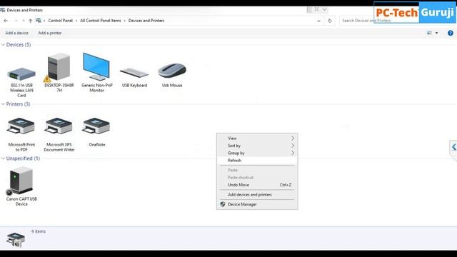Click the 9 items status text
This screenshot has width=457, height=257.
tap(39, 231)
